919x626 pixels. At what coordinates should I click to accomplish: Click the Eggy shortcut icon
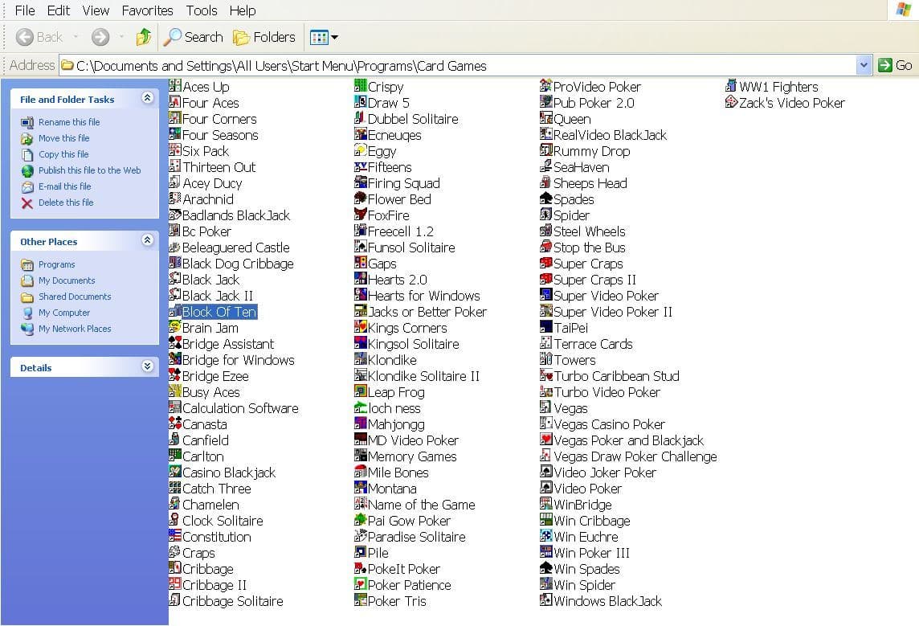point(361,150)
